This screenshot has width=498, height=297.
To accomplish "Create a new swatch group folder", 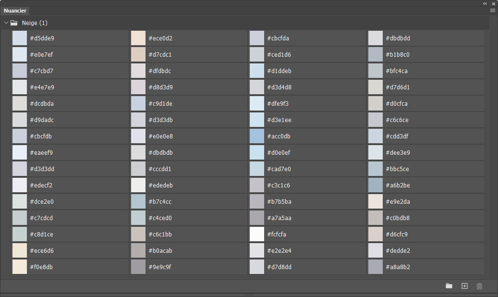I will pyautogui.click(x=449, y=286).
